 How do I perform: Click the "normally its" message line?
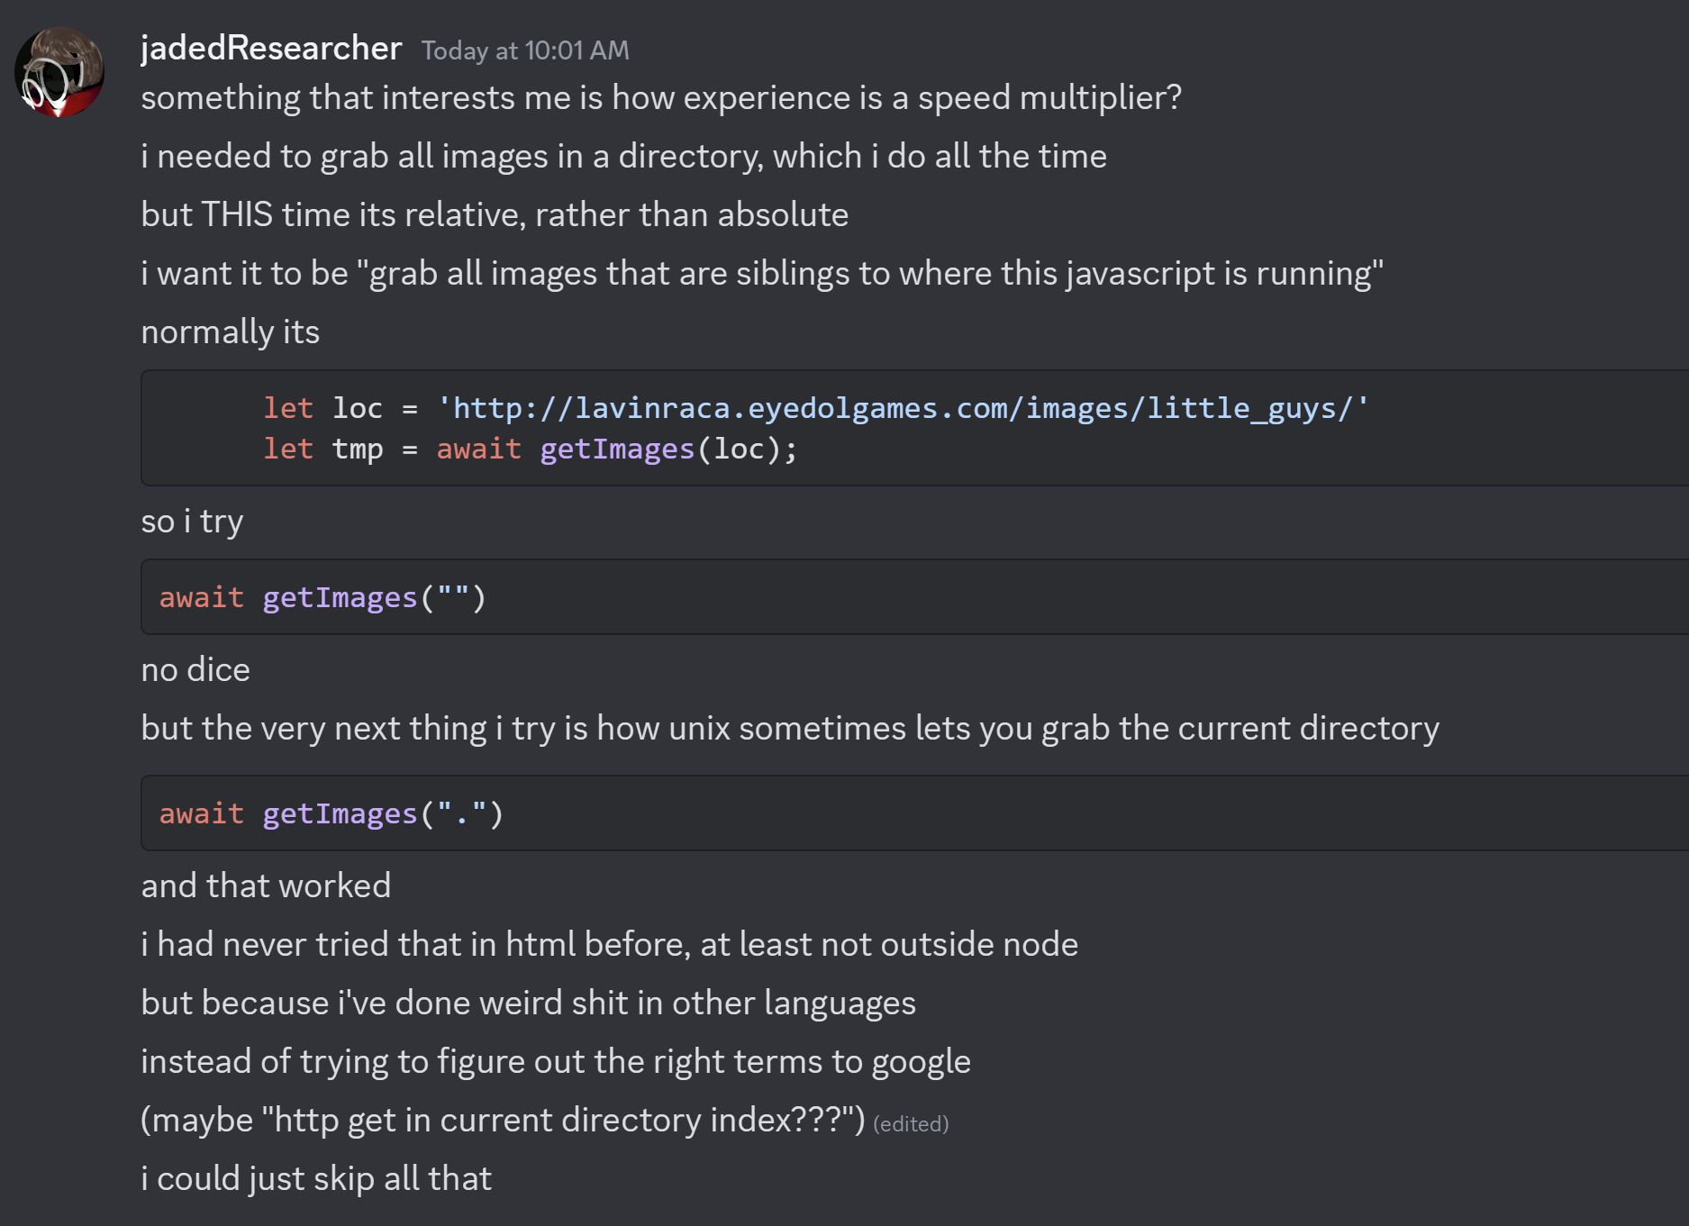click(x=231, y=331)
